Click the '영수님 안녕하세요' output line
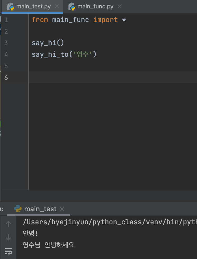The width and height of the screenshot is (197, 259). pyautogui.click(x=48, y=245)
